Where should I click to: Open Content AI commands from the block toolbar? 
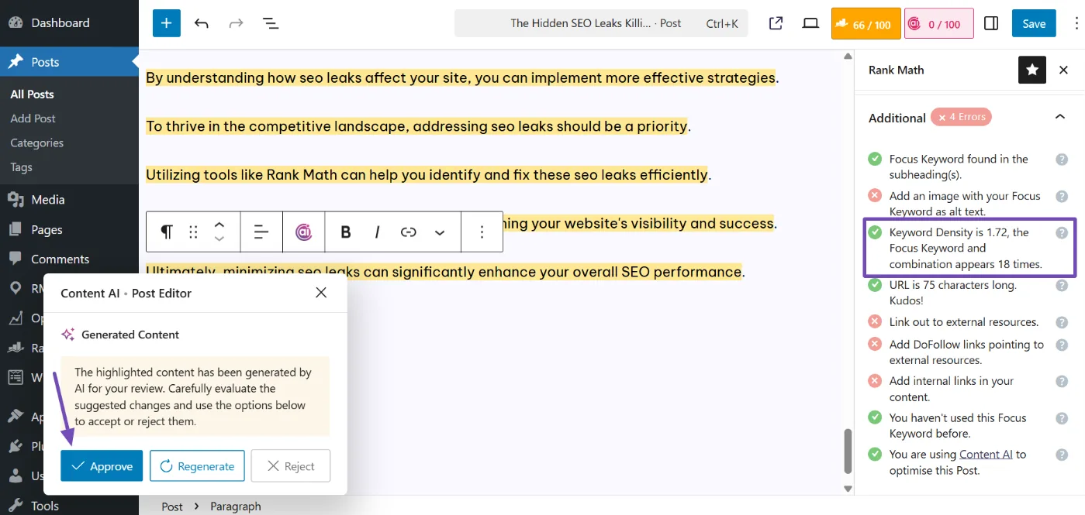[303, 232]
